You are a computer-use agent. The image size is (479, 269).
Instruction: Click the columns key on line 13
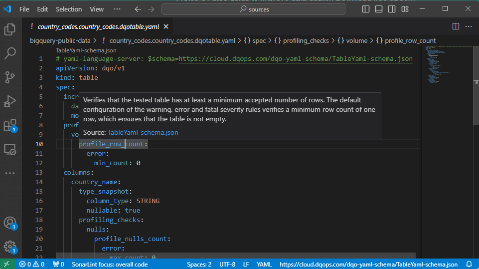click(x=77, y=172)
